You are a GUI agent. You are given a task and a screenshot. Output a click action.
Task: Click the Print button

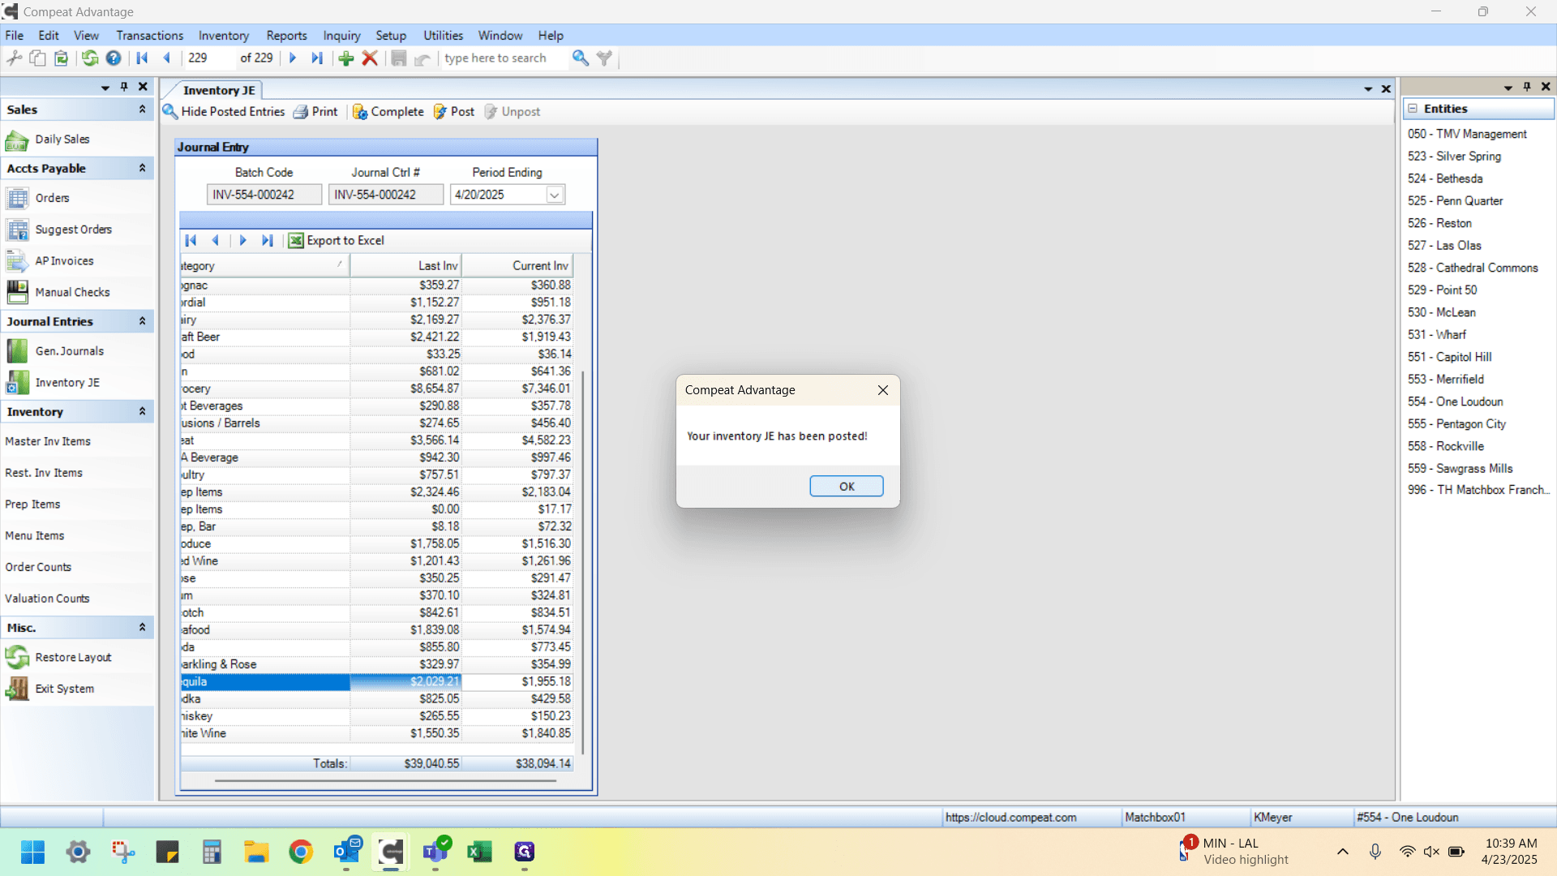point(316,112)
